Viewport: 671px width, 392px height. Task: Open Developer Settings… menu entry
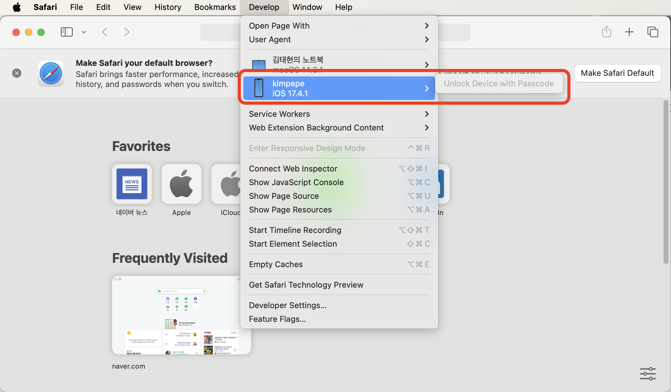[287, 305]
